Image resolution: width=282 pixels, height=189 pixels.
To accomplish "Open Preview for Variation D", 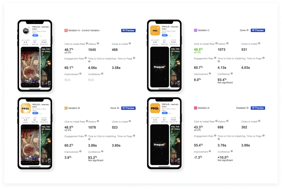I will pyautogui.click(x=258, y=108).
